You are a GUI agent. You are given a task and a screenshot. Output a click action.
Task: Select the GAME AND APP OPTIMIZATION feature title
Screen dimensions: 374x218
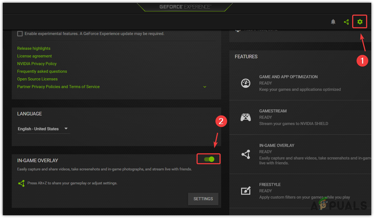point(288,77)
